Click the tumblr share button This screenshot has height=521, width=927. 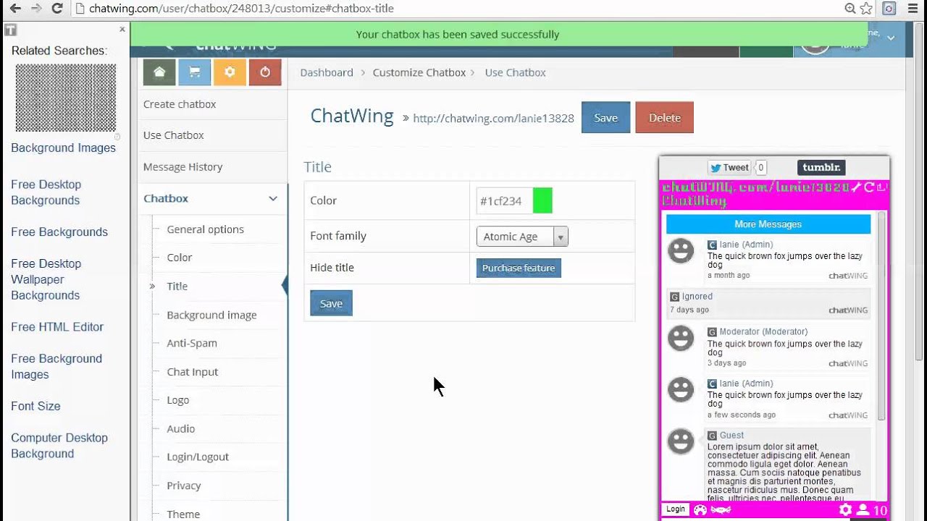[x=821, y=167]
